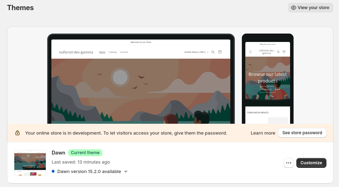Screen dimensions: 339x187
Task: Select Catalog in the preview navigation
Action: click(x=113, y=52)
